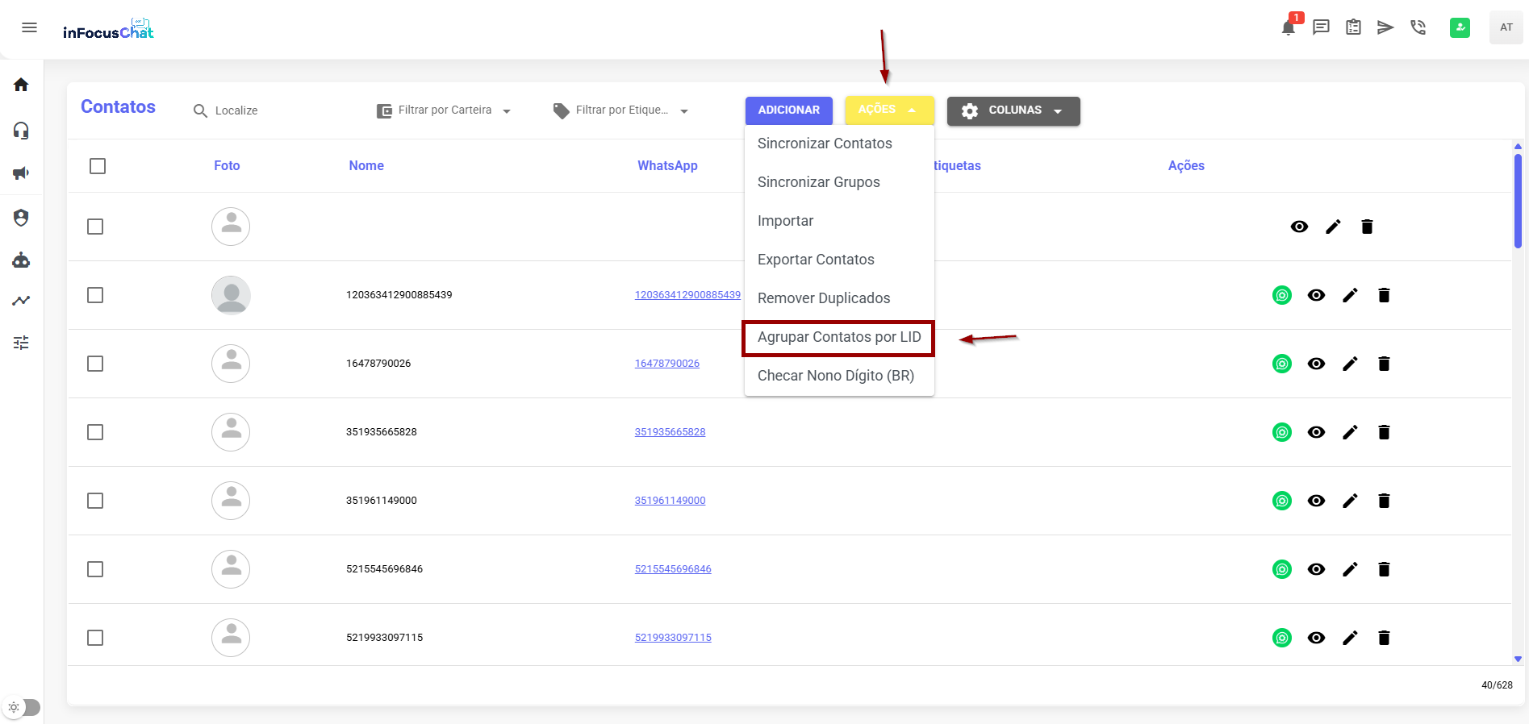This screenshot has width=1529, height=724.
Task: Open WhatsApp chat for contact 5215545696846
Action: click(x=1282, y=569)
